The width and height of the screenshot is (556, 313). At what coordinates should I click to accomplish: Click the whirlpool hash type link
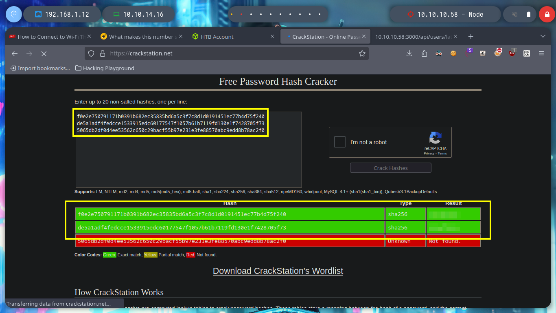[x=313, y=192]
